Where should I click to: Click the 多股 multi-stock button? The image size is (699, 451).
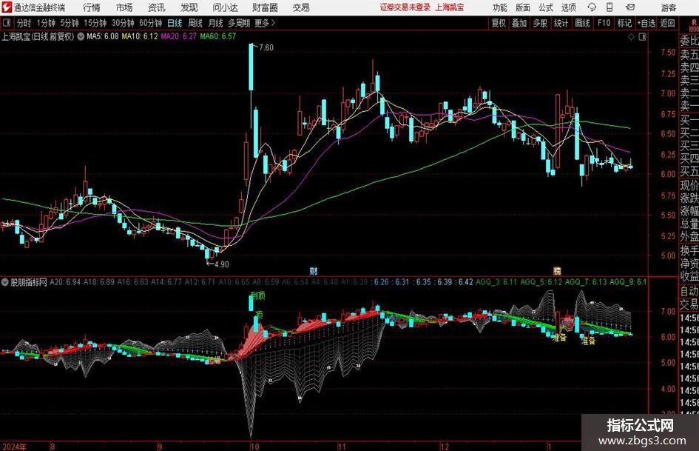(x=540, y=23)
